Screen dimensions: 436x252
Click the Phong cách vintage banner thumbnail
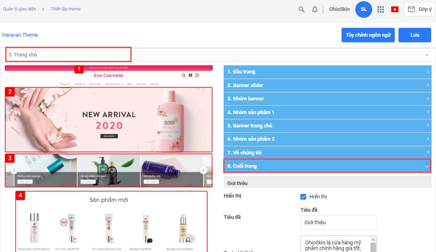45,171
